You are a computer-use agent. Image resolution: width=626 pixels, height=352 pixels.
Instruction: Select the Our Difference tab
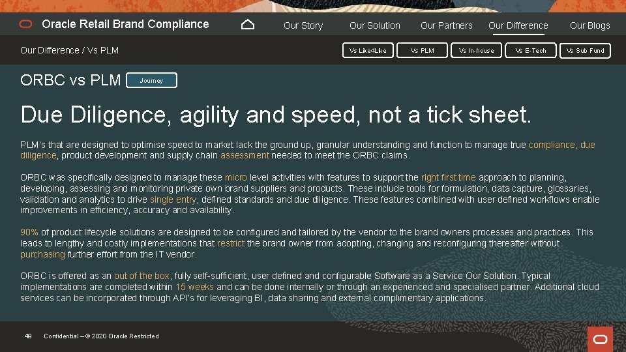[518, 25]
